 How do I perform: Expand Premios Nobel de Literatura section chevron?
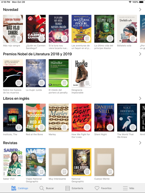(140, 54)
